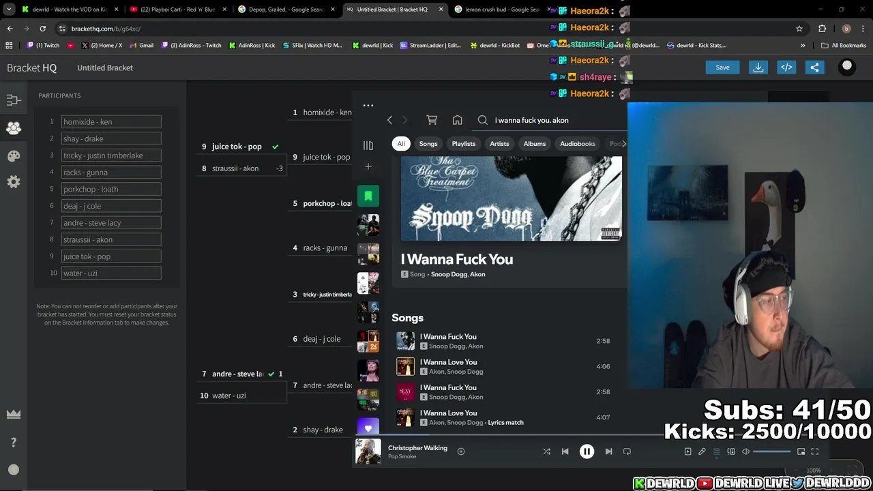Skip to next track in Spotify
The width and height of the screenshot is (873, 491).
tap(608, 451)
